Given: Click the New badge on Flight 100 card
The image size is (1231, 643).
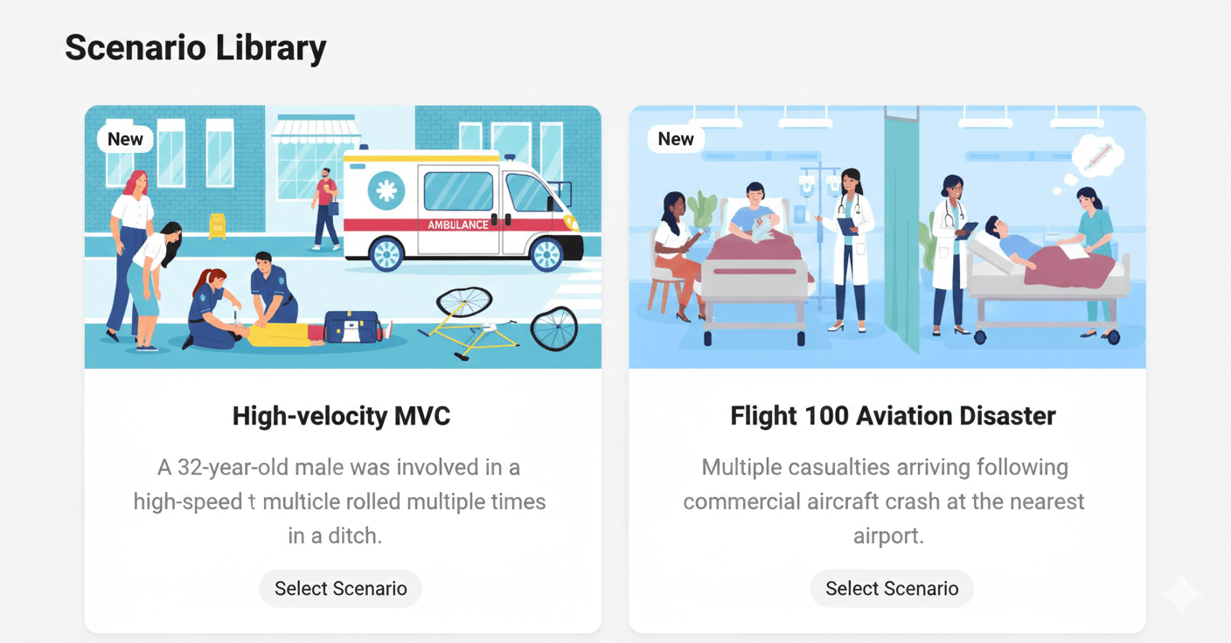Looking at the screenshot, I should click(676, 139).
